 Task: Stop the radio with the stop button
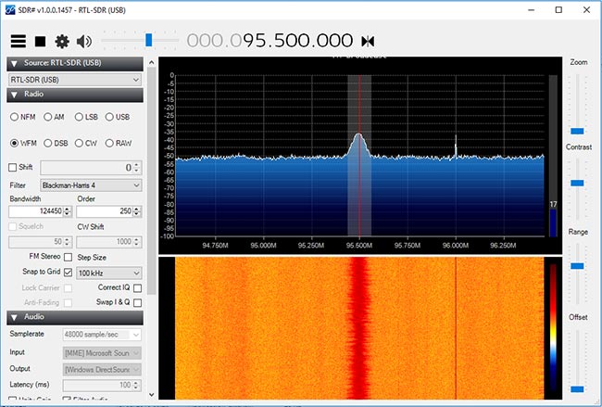40,41
